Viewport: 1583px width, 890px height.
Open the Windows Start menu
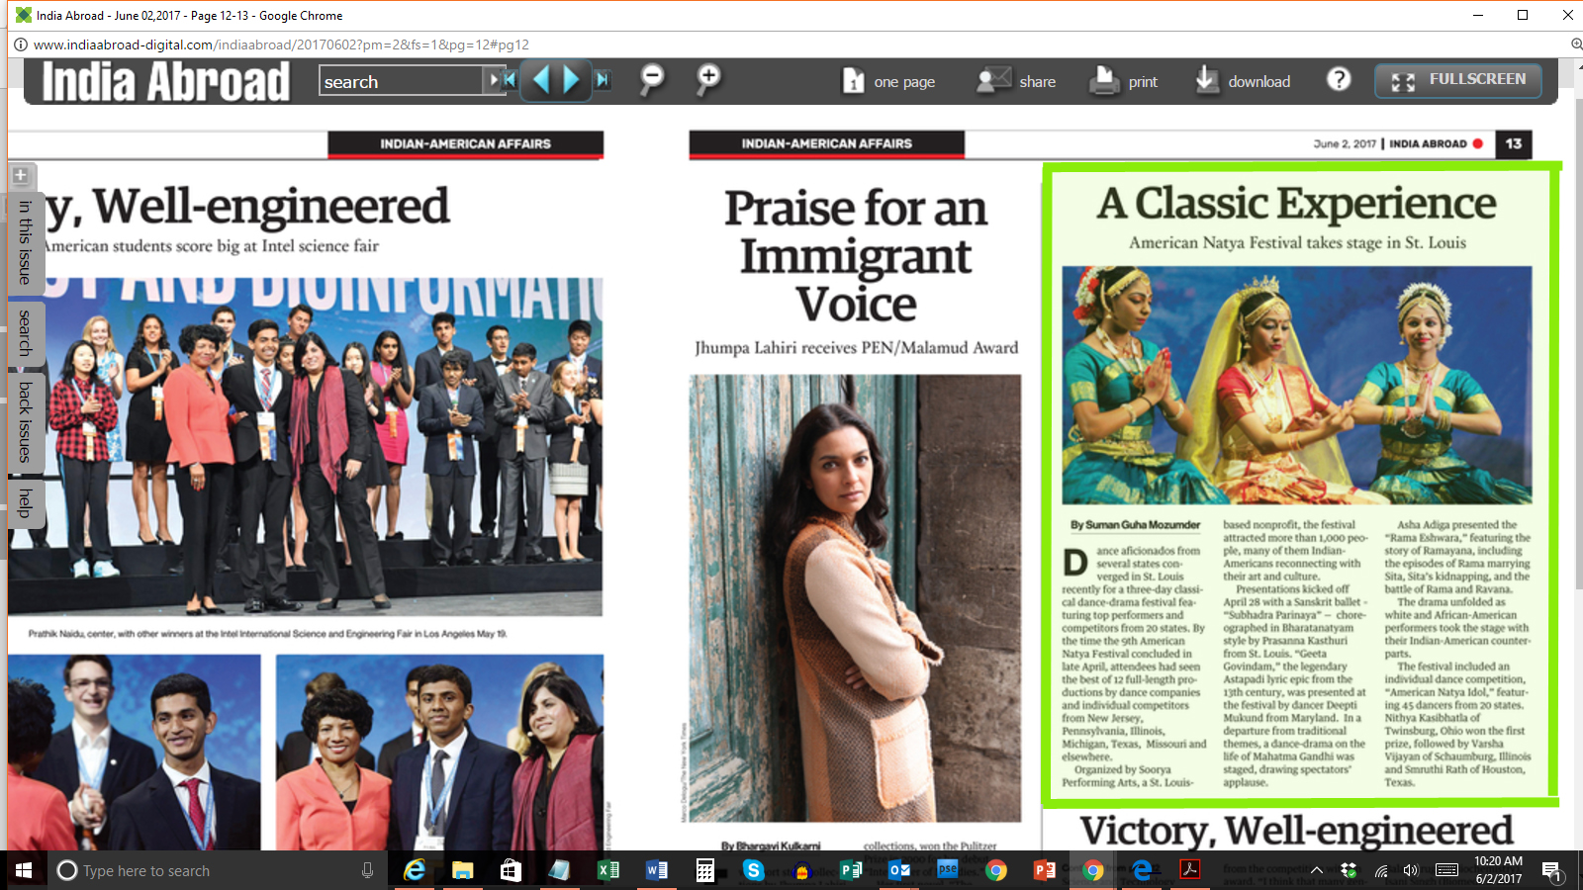coord(24,870)
